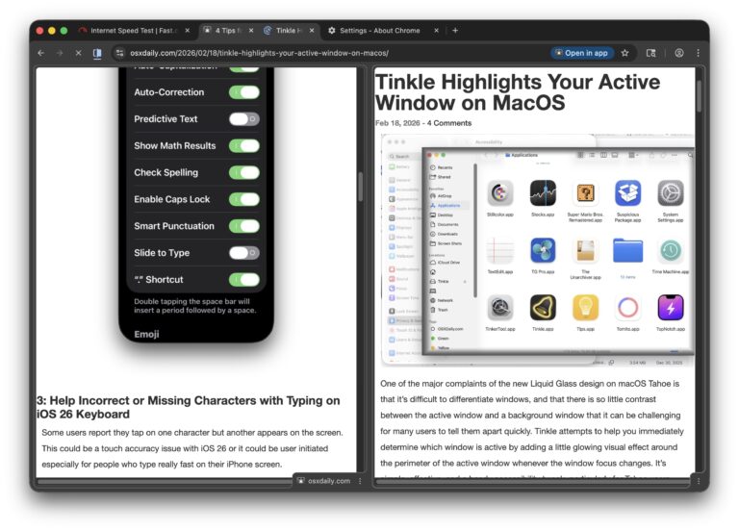739x531 pixels.
Task: Toggle Check Spelling switch
Action: pyautogui.click(x=244, y=172)
